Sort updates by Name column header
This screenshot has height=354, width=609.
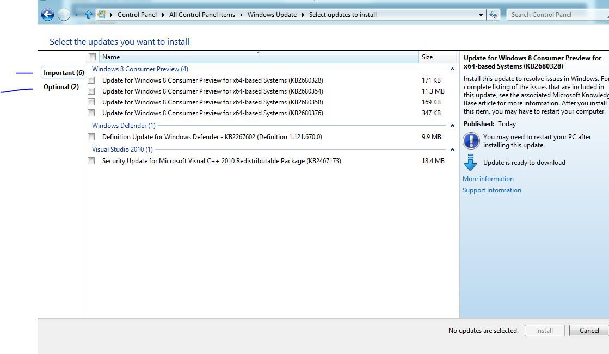(x=259, y=57)
